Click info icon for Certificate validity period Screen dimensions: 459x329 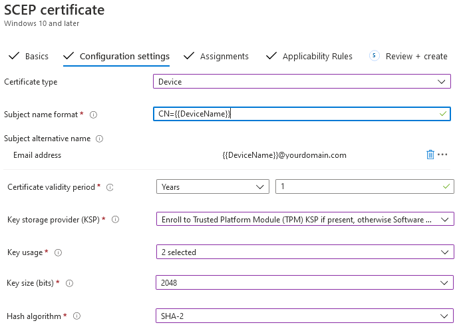(110, 187)
